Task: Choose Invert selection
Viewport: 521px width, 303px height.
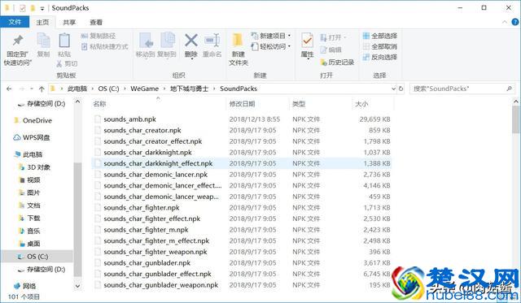Action: (380, 57)
